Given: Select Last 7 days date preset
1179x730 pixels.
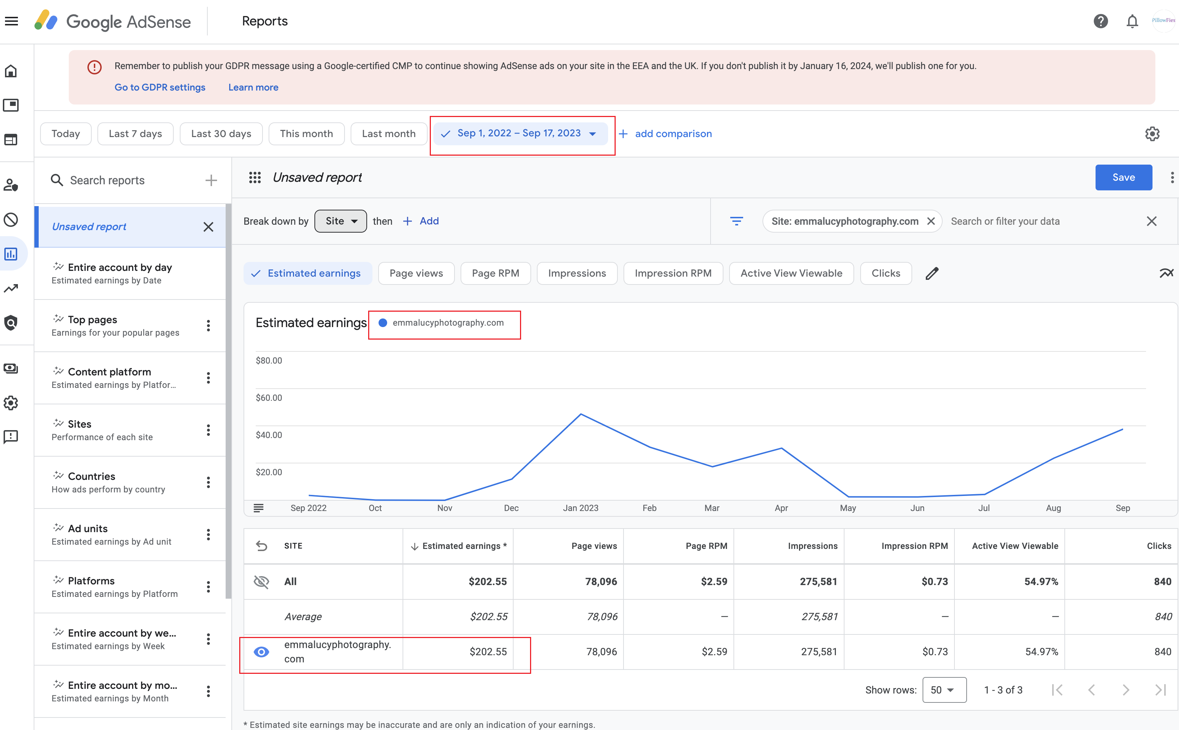Looking at the screenshot, I should click(x=135, y=134).
